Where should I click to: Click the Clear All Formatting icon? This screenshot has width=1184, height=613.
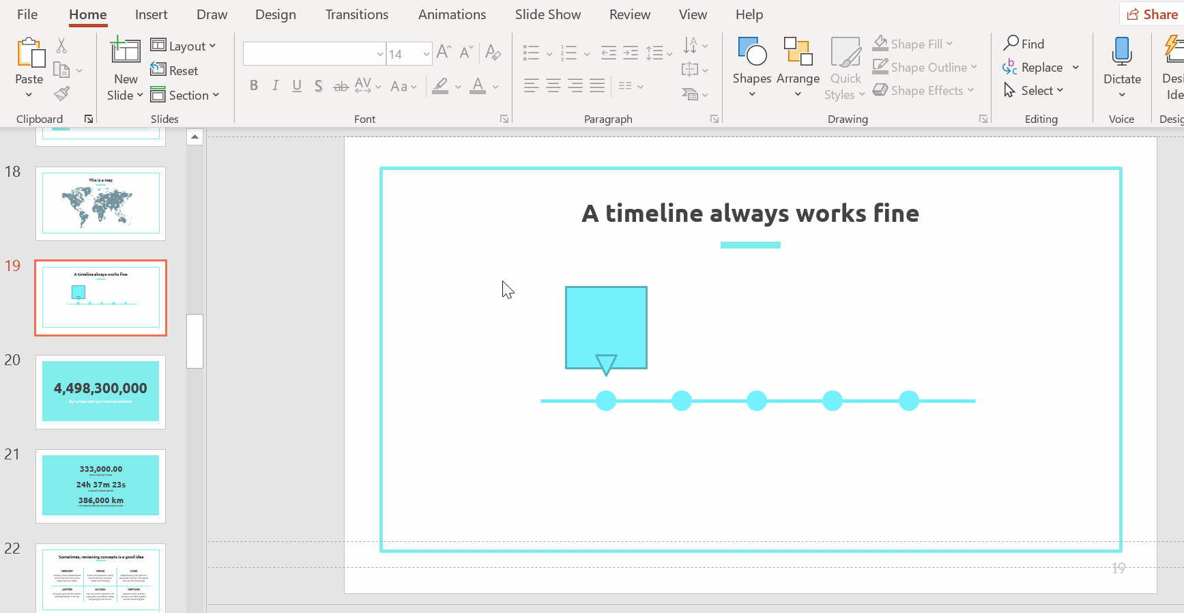point(493,53)
